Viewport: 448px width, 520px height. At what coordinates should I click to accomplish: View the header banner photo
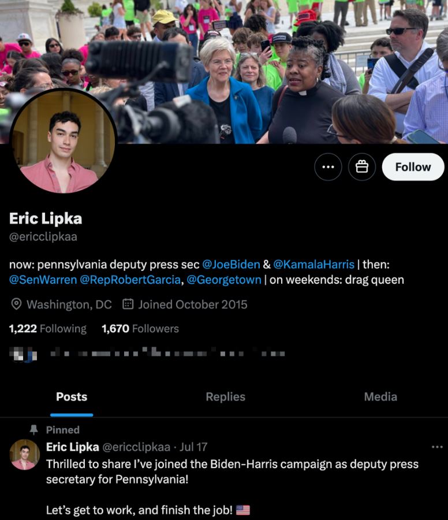point(224,72)
